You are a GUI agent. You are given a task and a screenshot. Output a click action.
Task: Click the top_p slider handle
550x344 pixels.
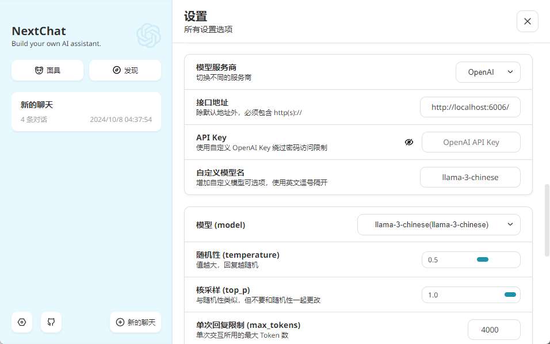point(510,295)
